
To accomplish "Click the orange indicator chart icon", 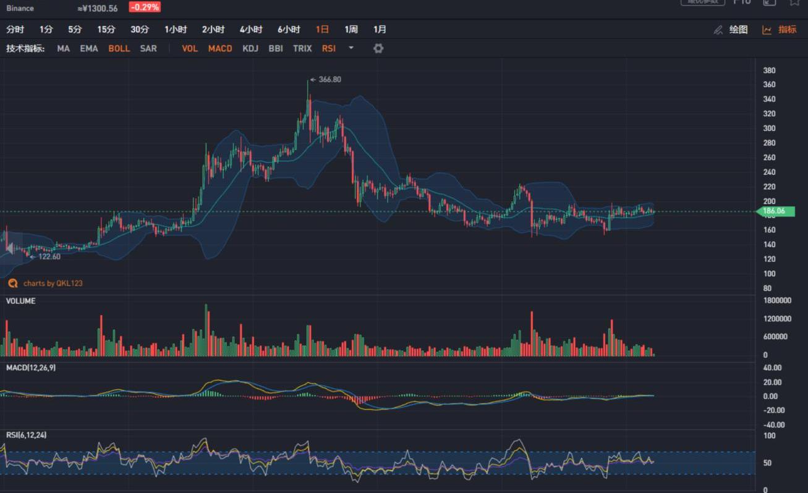I will click(767, 30).
